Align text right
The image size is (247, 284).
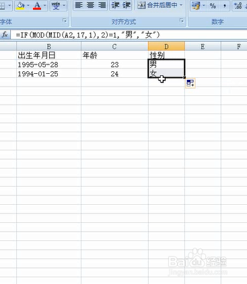coord(102,5)
